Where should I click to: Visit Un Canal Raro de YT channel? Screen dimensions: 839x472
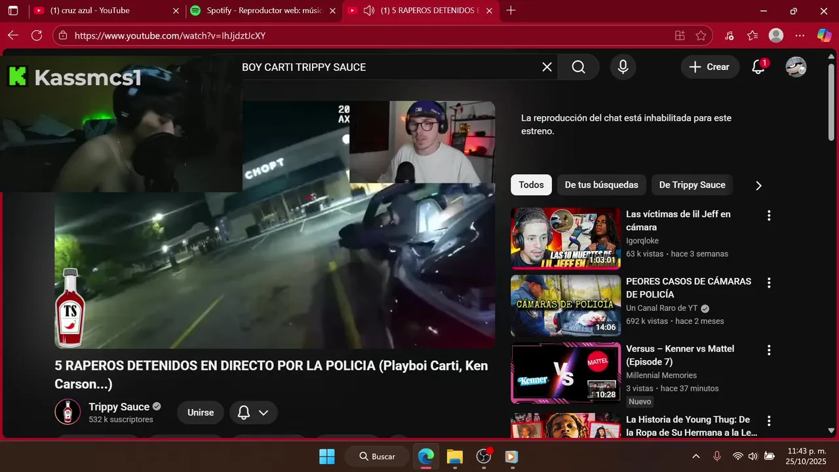661,308
